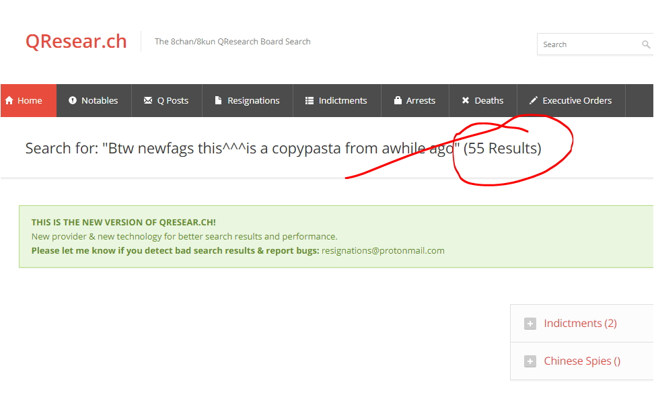Go to Q Posts
Viewport: 654px width, 401px height.
(x=167, y=100)
